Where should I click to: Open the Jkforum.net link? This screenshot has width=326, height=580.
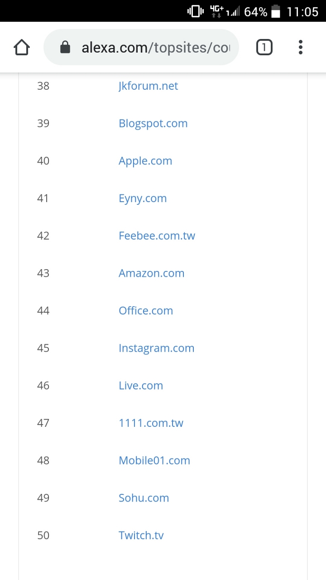149,86
